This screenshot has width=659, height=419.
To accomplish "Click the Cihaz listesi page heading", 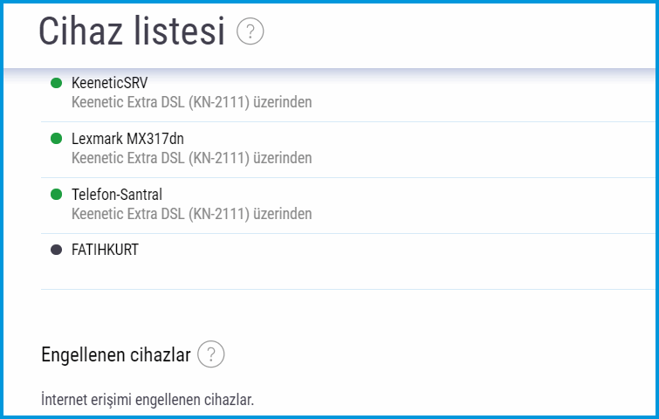I will click(x=132, y=32).
